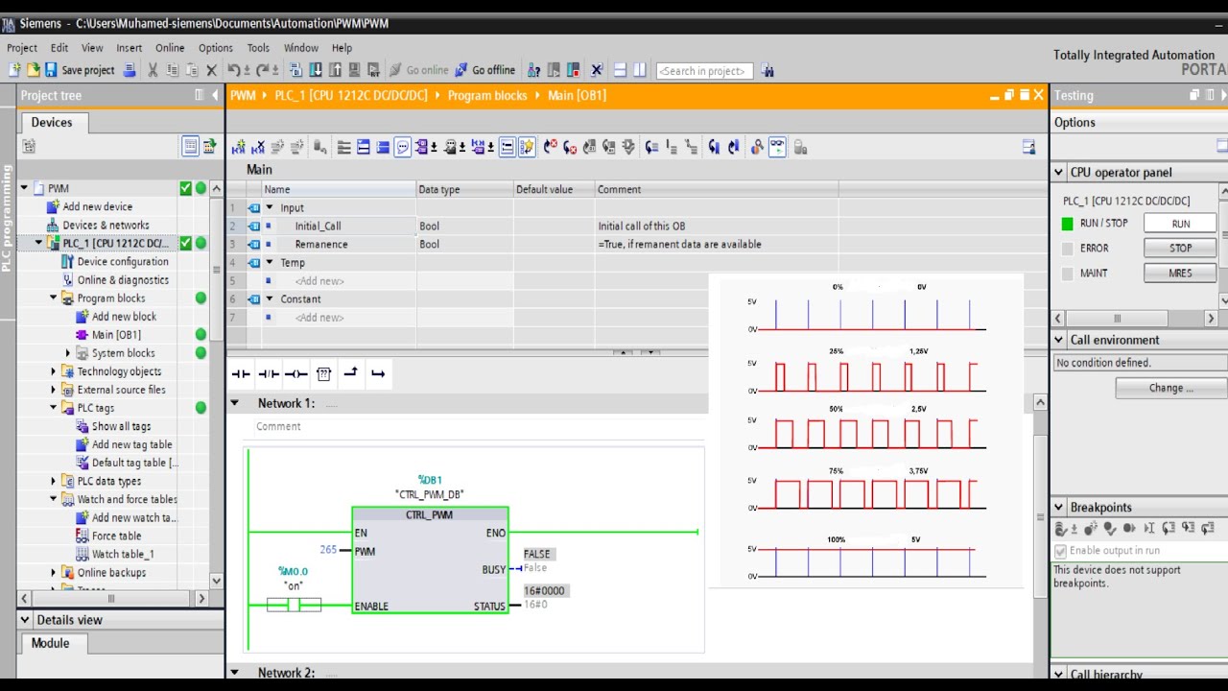Viewport: 1228px width, 691px height.
Task: Click the Insert network icon
Action: [239, 147]
